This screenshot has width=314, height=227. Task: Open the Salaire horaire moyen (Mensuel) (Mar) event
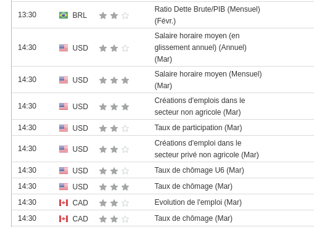pyautogui.click(x=208, y=80)
